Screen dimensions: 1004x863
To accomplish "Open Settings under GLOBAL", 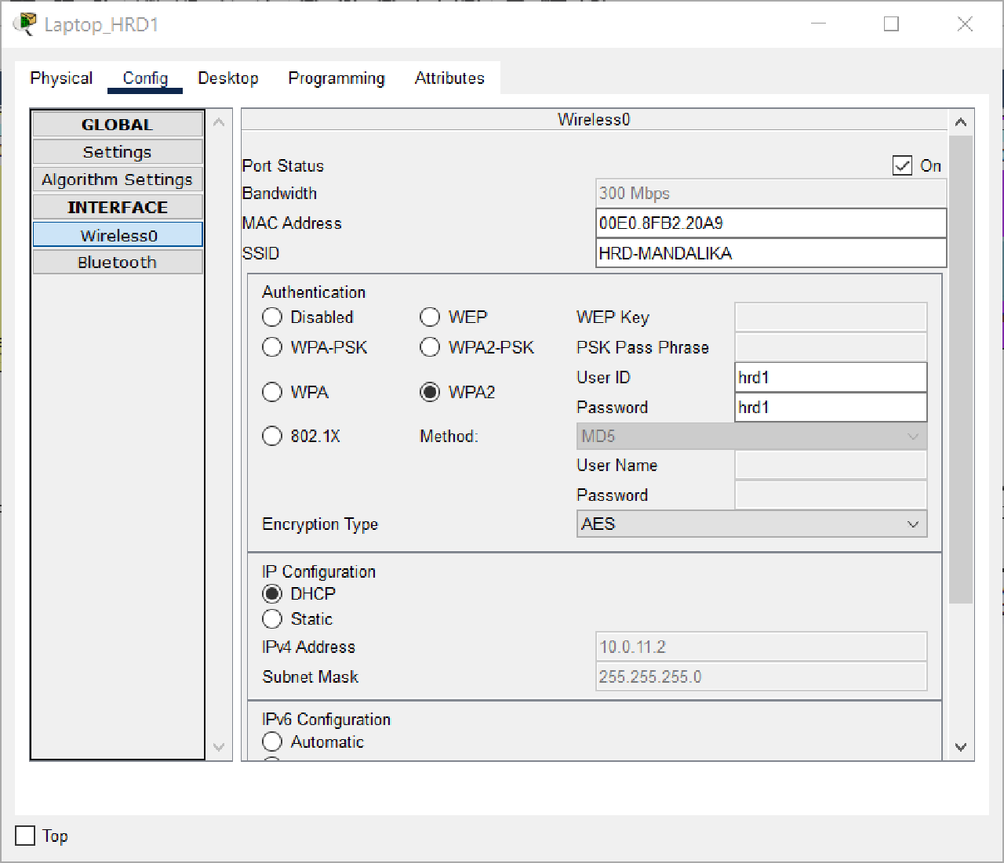I will point(117,151).
